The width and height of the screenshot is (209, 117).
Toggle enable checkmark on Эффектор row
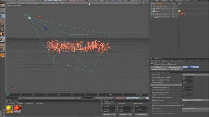point(177,9)
